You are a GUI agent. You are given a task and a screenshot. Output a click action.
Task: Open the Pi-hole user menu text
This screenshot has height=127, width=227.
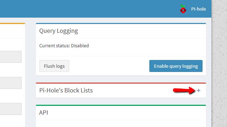point(199,9)
